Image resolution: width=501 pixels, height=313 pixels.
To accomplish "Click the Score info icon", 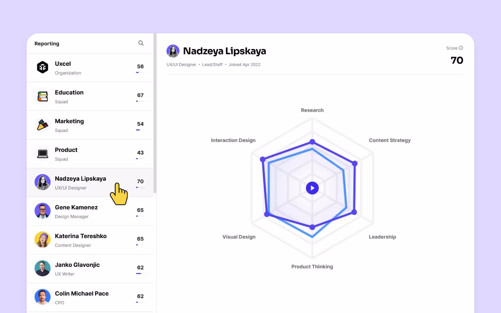I will [x=461, y=48].
